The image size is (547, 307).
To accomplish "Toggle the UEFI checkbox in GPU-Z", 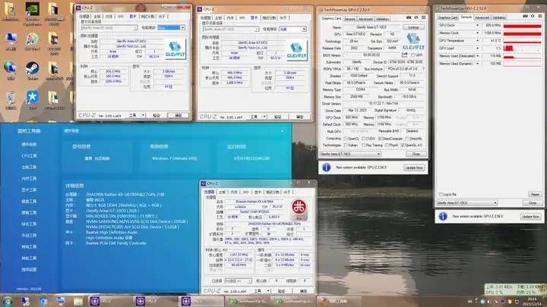I will point(413,55).
